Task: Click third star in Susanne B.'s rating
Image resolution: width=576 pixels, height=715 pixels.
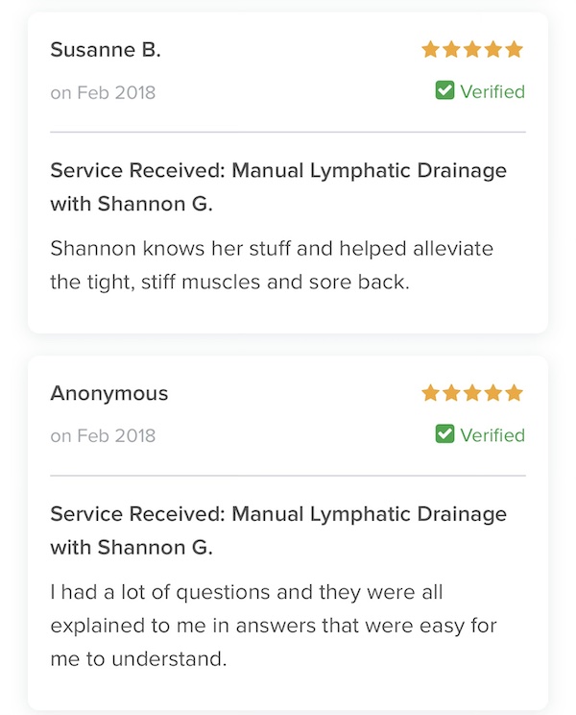Action: (472, 49)
